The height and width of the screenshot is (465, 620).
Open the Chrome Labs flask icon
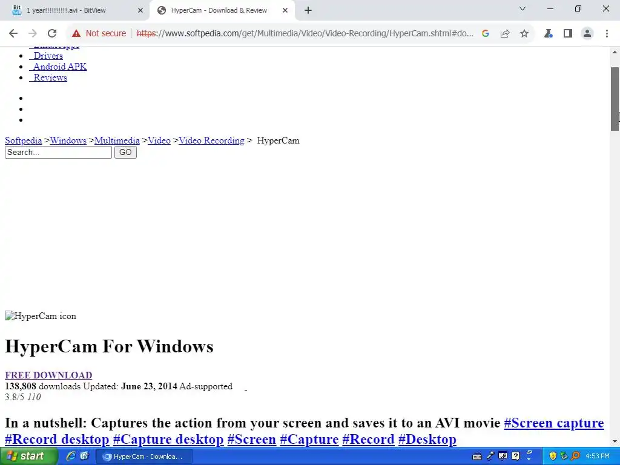[548, 33]
